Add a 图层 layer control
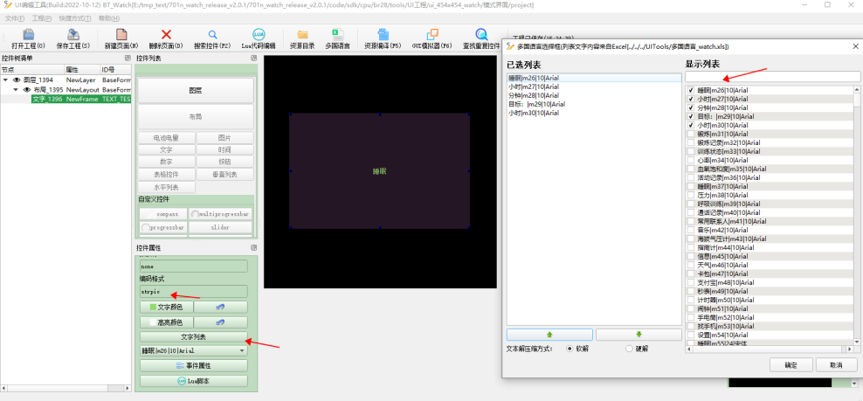The image size is (863, 401). (x=196, y=90)
